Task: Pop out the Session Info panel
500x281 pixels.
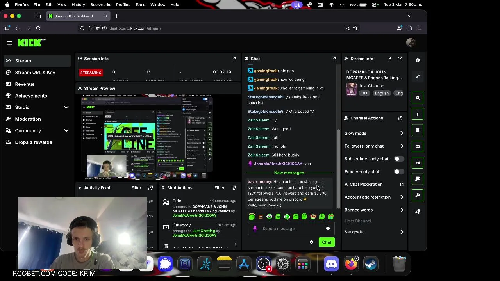Action: click(234, 59)
